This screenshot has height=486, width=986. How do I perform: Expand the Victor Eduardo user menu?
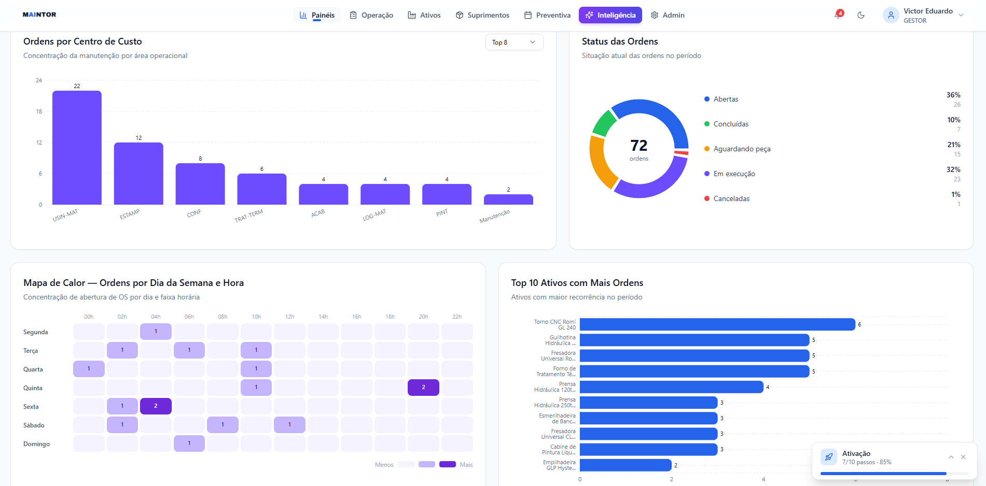(961, 15)
